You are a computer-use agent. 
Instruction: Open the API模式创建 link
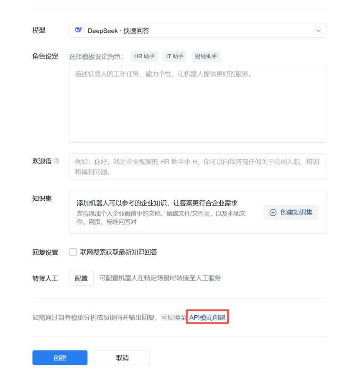tap(207, 317)
